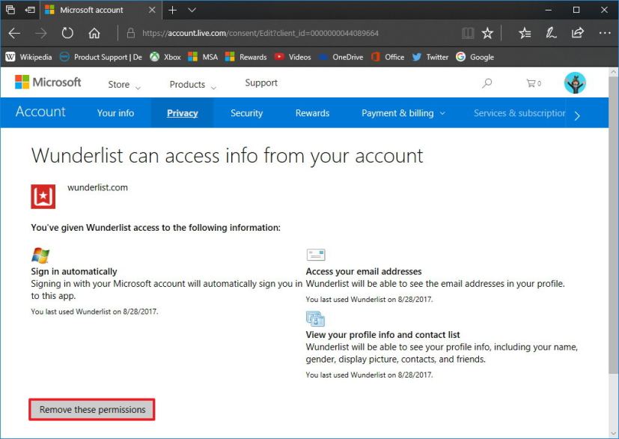Click Remove these permissions button
This screenshot has height=439, width=619.
[92, 409]
